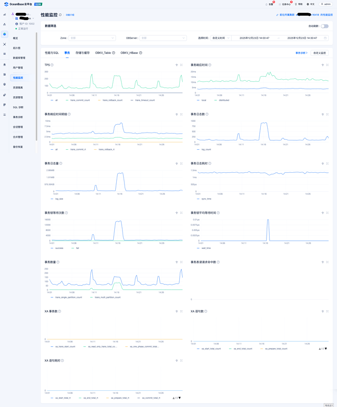Screen dimensions: 337x407
Task: Click help icon beside 事务锁等待次数 title
Action: point(66,213)
